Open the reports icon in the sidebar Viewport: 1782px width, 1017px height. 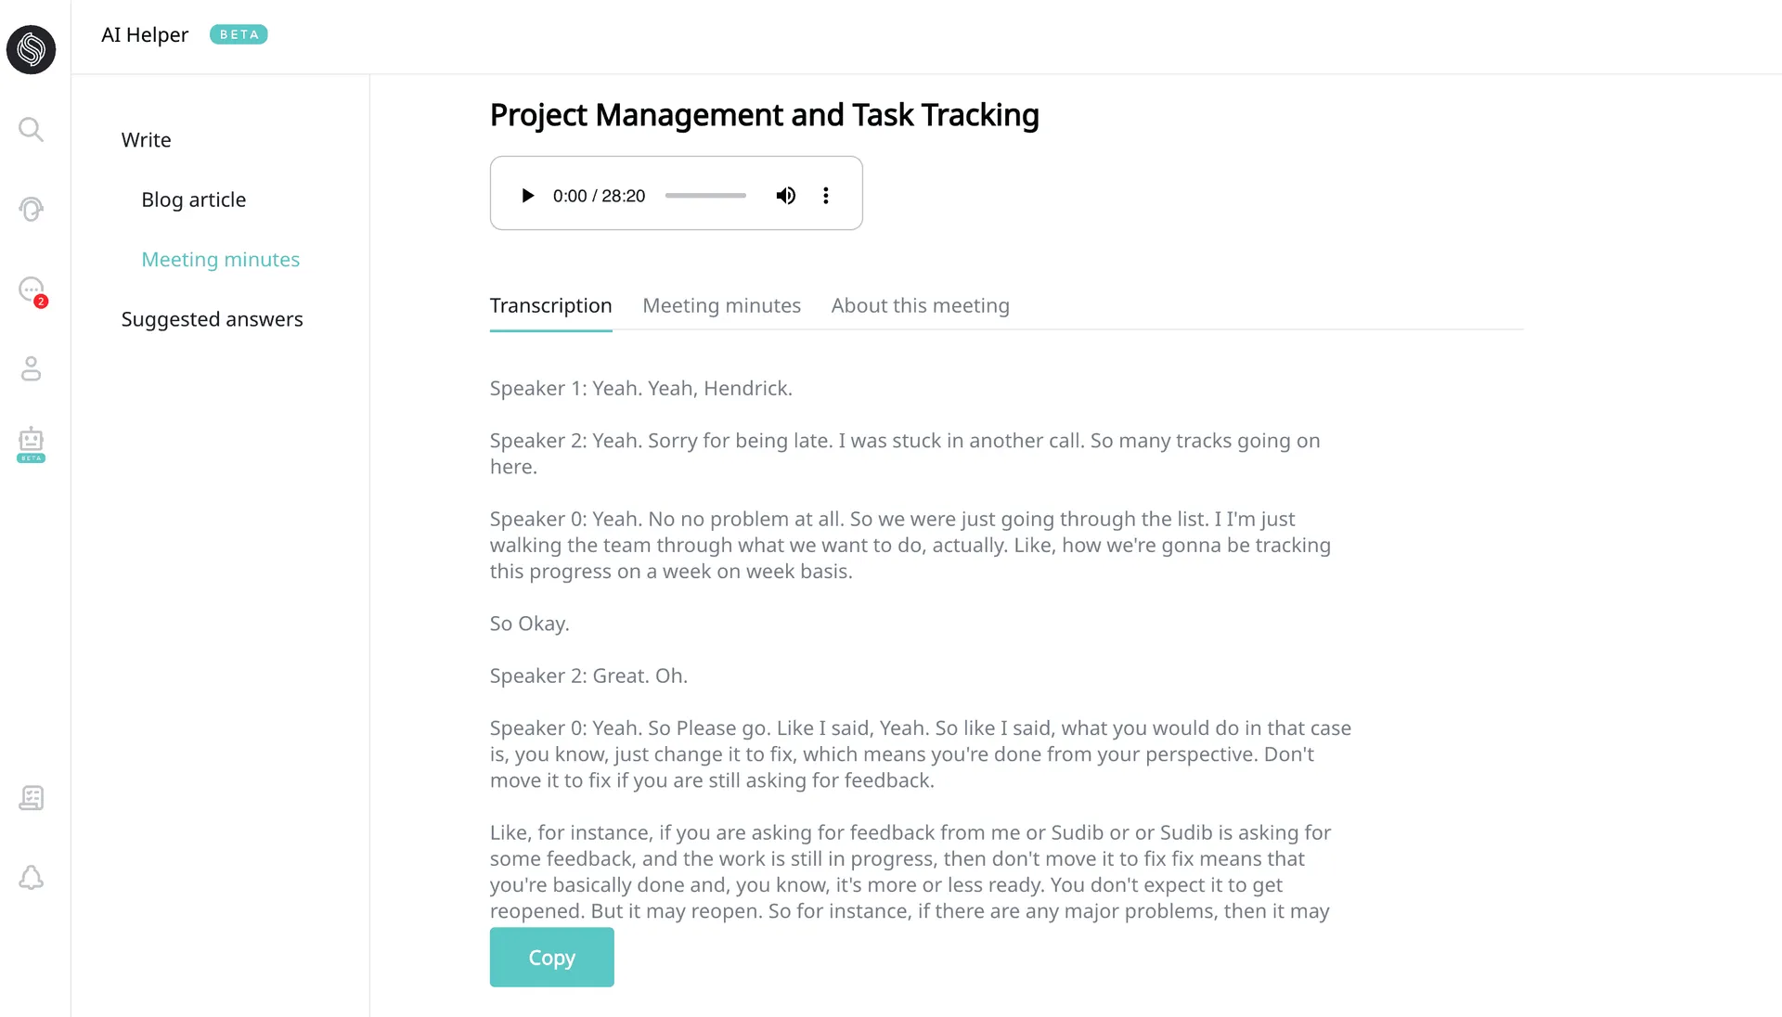[31, 798]
